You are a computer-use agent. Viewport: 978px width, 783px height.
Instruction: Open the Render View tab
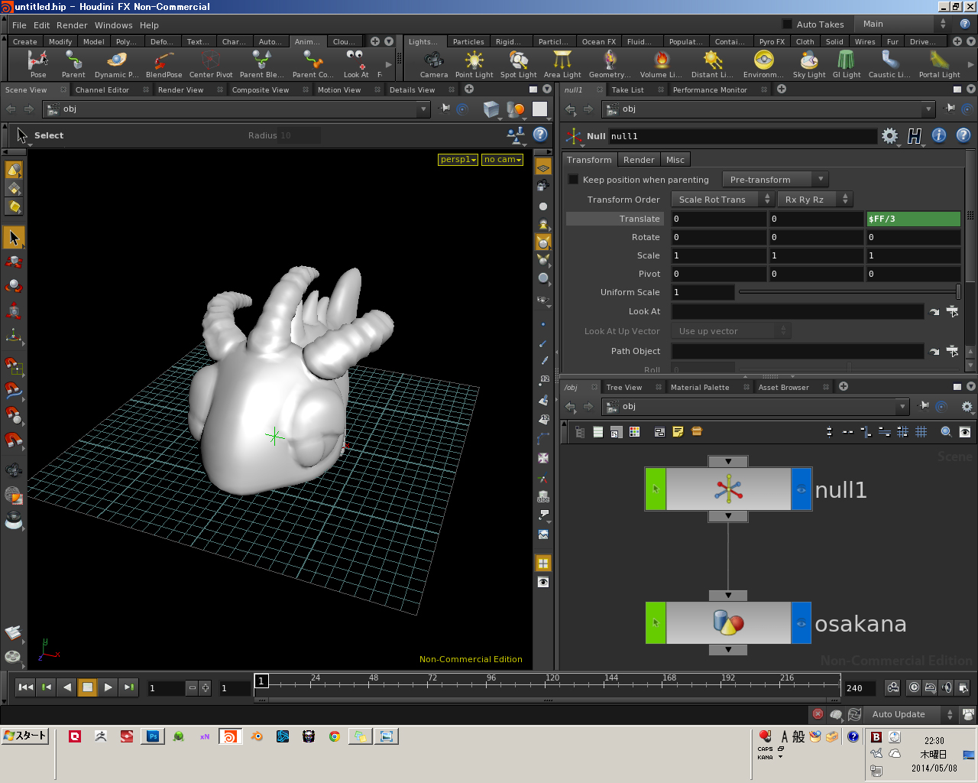click(180, 89)
